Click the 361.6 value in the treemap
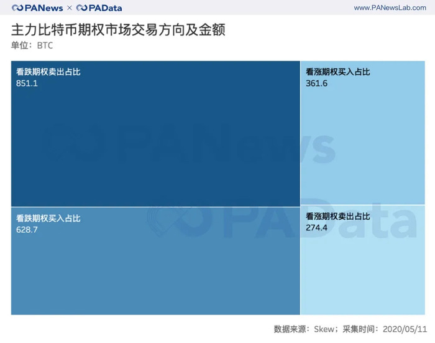 (317, 83)
